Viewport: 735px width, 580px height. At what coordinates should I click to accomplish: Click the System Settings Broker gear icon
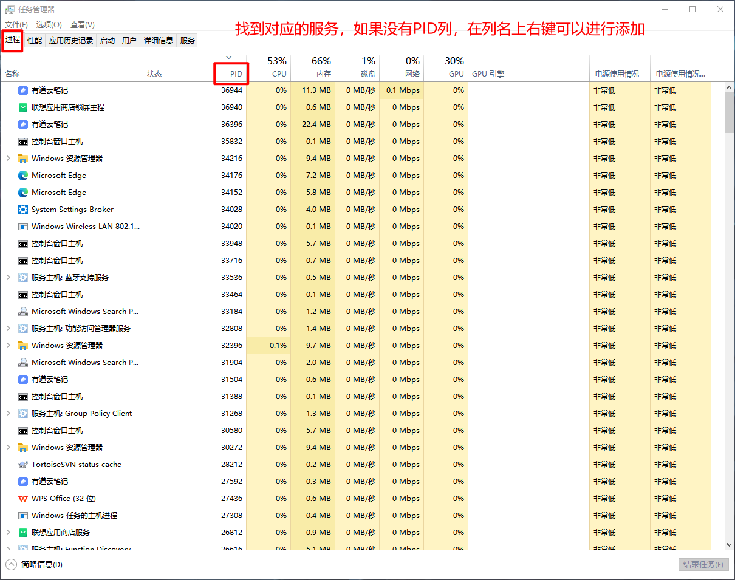pyautogui.click(x=23, y=209)
